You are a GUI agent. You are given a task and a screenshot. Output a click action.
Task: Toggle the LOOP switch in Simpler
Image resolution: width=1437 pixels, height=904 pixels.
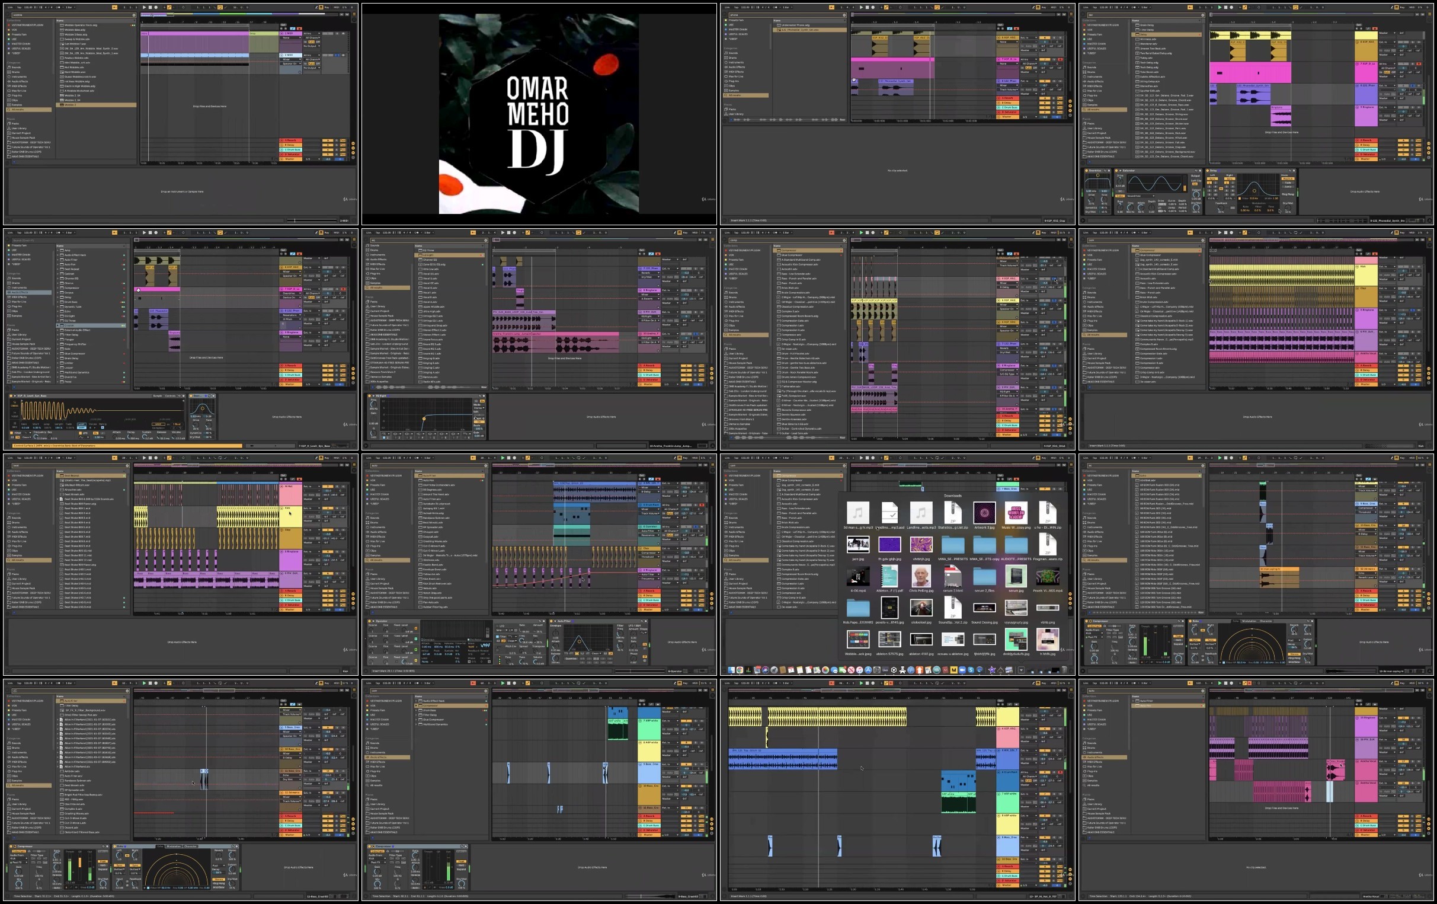point(82,424)
